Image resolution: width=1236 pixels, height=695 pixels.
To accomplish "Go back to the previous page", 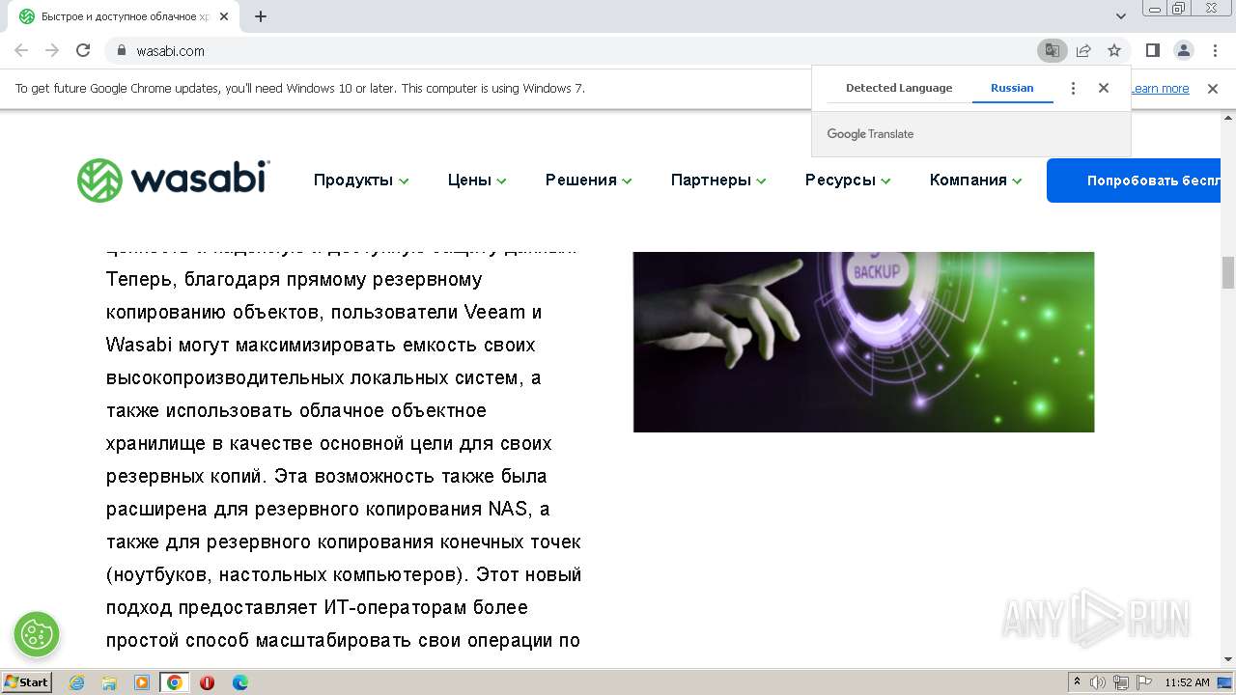I will coord(21,50).
